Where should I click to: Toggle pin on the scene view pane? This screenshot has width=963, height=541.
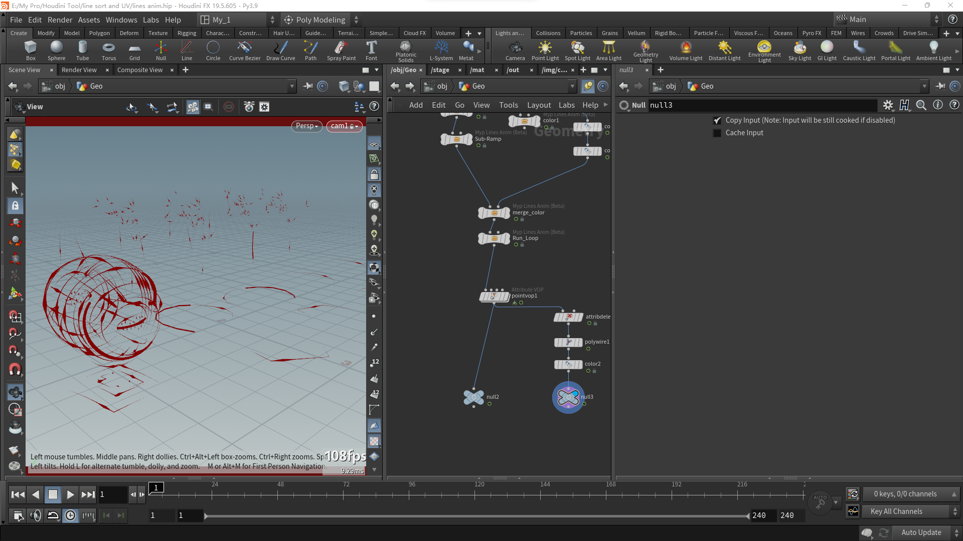(x=308, y=86)
